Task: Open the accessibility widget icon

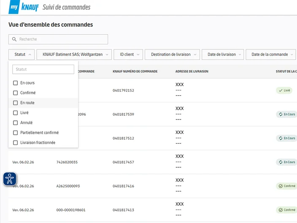Action: click(x=10, y=179)
